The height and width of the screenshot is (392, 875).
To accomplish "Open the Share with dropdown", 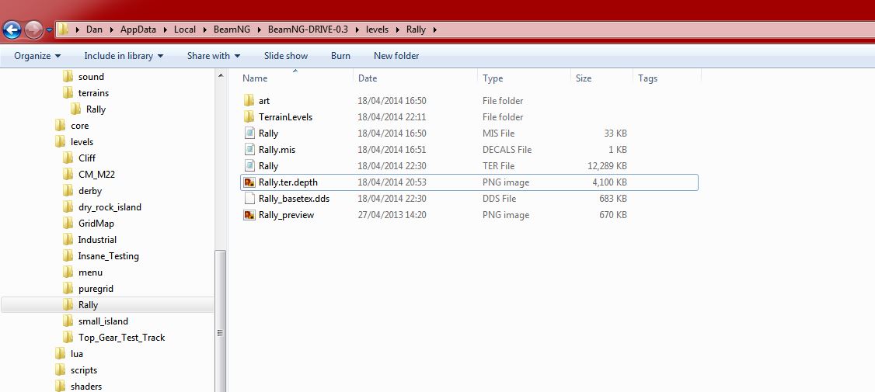I will (214, 56).
